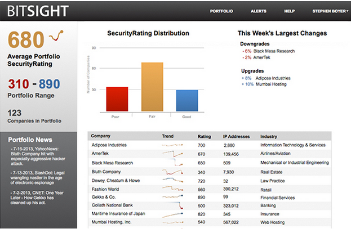
Task: Click Law Practice industry cell
Action: click(x=273, y=181)
